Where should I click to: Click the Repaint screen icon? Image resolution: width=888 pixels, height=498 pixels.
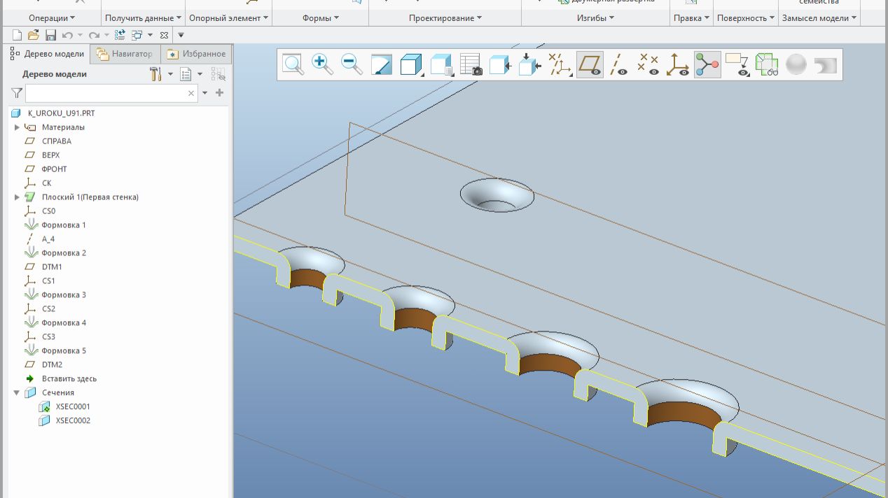pyautogui.click(x=382, y=65)
